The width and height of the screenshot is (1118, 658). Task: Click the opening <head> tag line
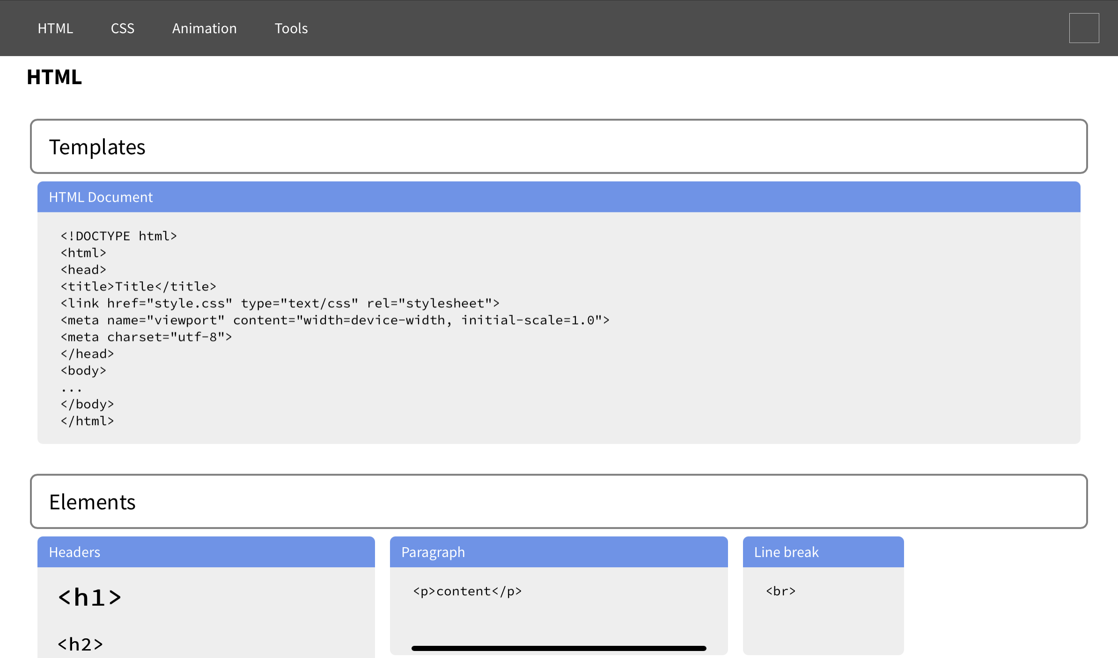83,270
